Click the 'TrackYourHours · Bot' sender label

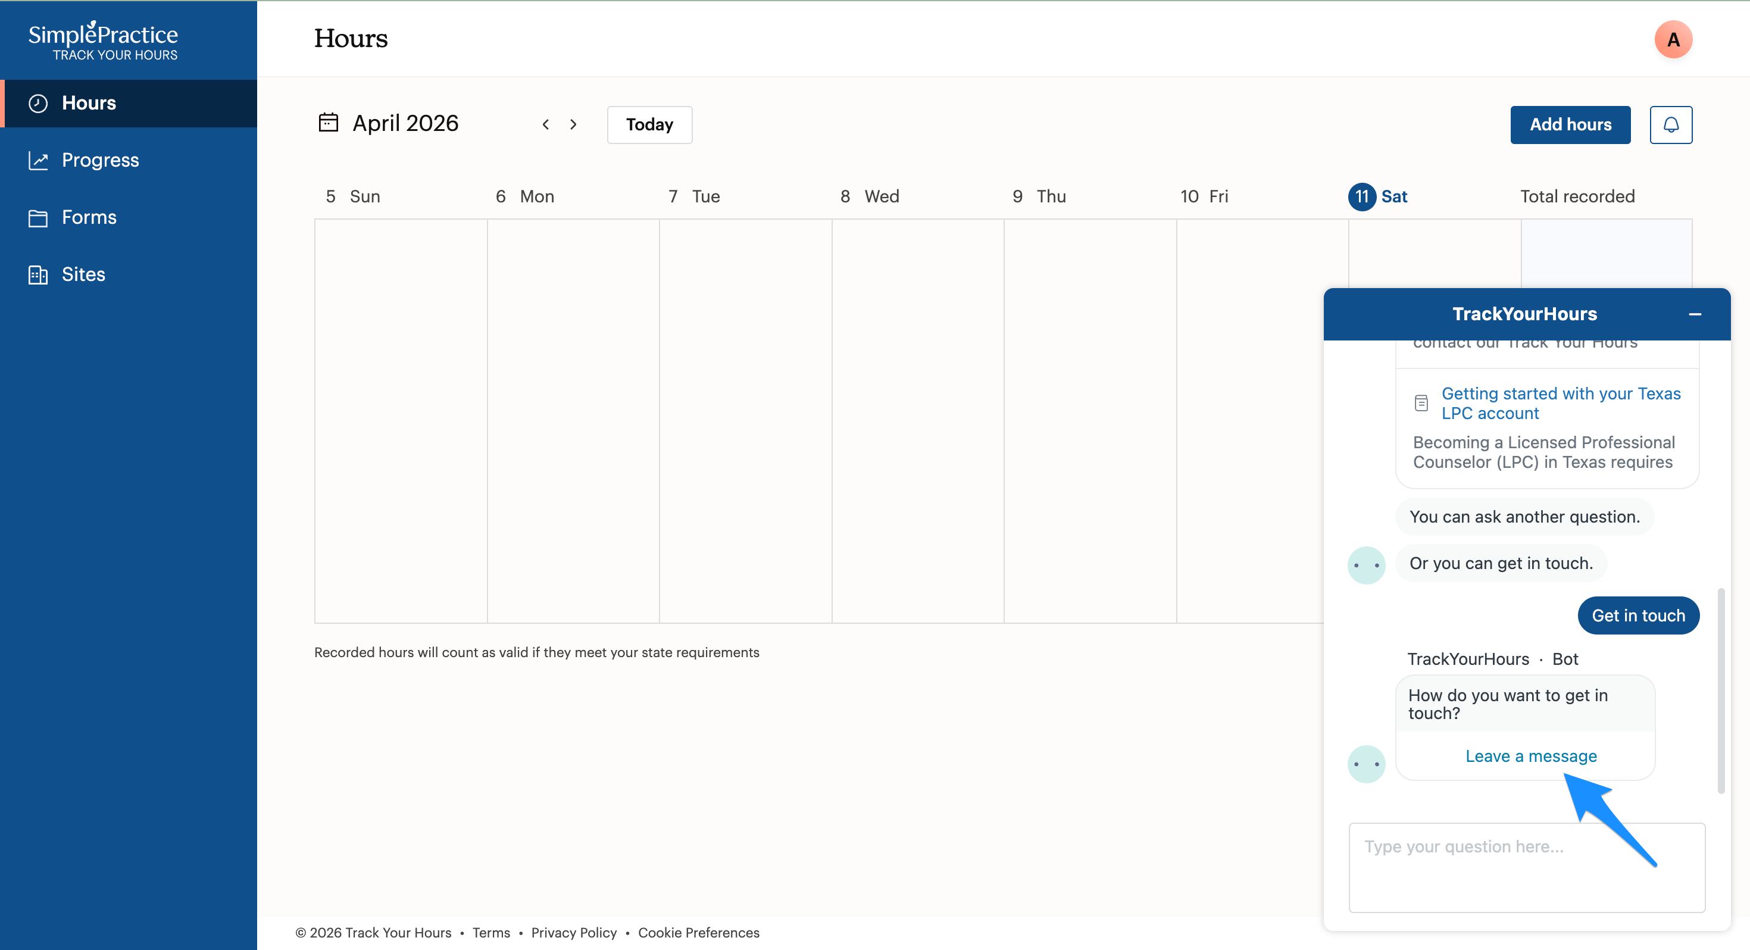(1492, 659)
